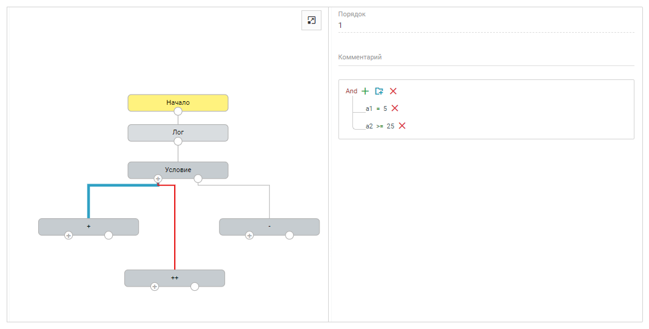
Task: Click the And operator label
Action: click(x=351, y=91)
